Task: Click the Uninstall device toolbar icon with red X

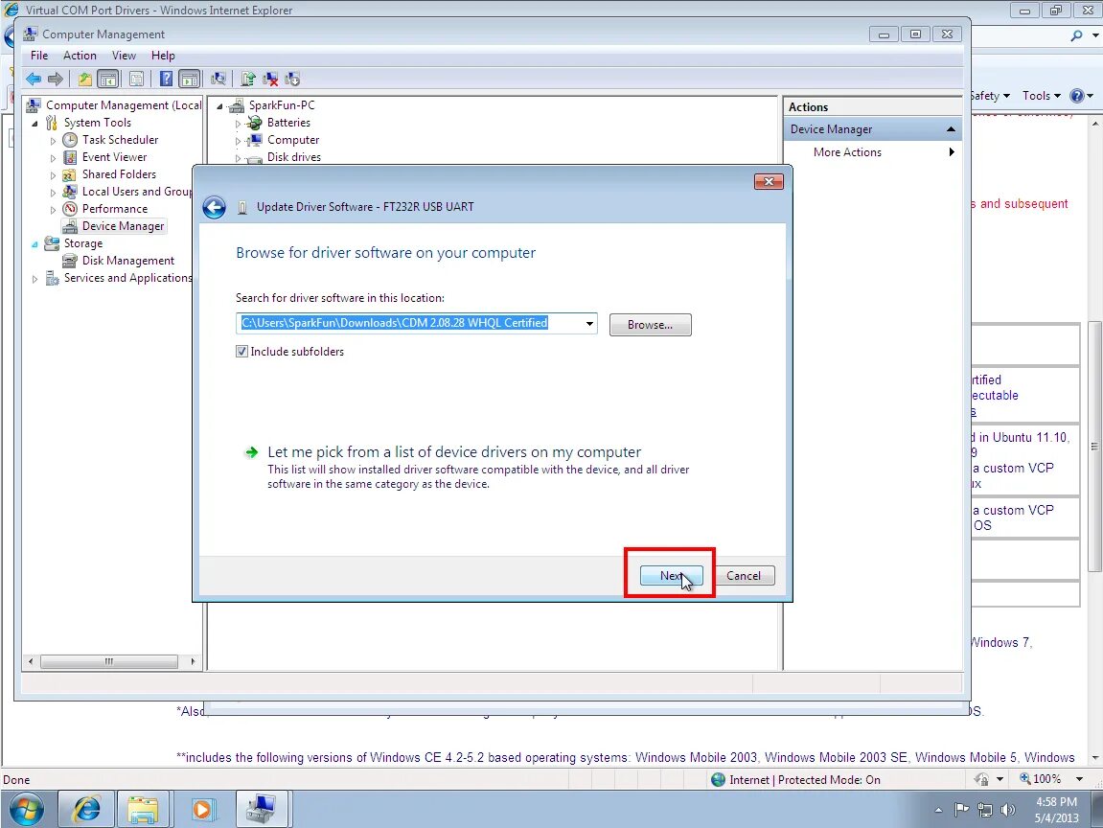Action: (x=270, y=79)
